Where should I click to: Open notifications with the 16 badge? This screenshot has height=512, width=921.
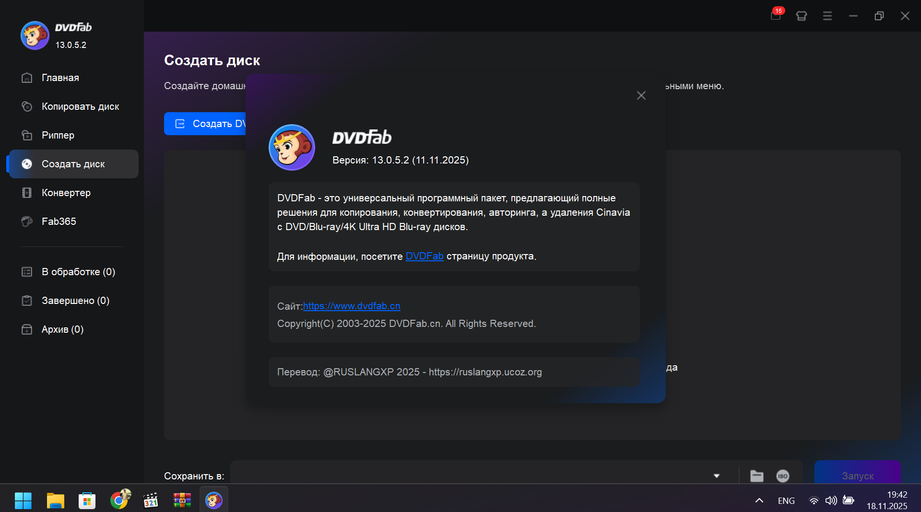pos(776,15)
